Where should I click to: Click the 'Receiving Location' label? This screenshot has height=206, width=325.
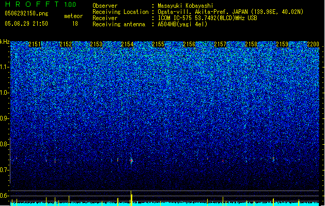[x=120, y=12]
